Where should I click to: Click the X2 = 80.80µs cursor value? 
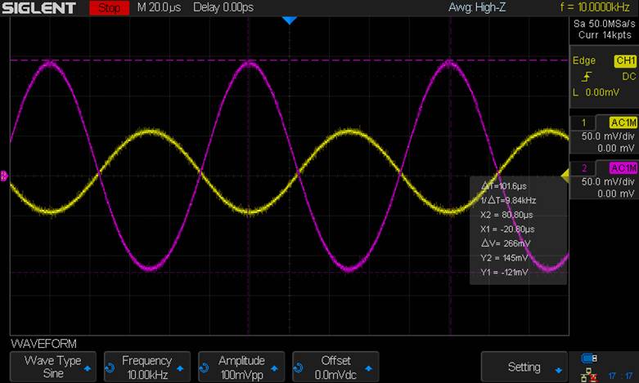tap(506, 215)
